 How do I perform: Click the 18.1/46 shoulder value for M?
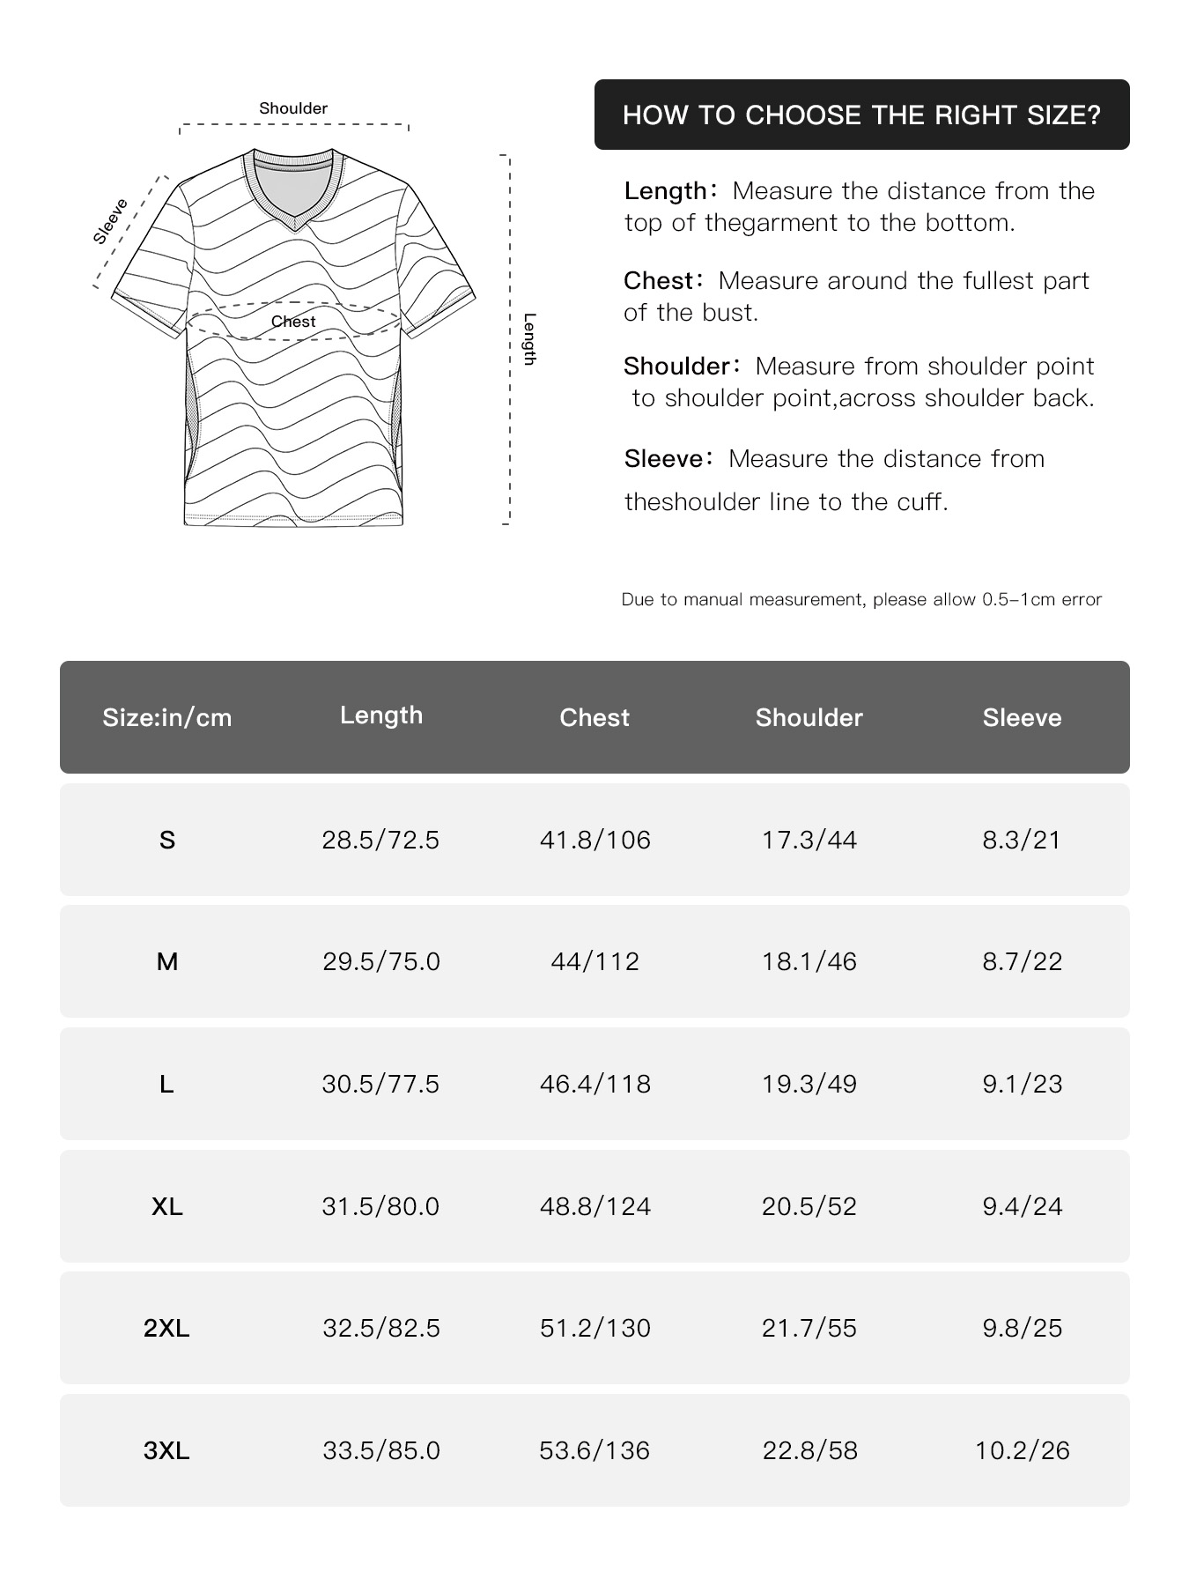[x=809, y=961]
